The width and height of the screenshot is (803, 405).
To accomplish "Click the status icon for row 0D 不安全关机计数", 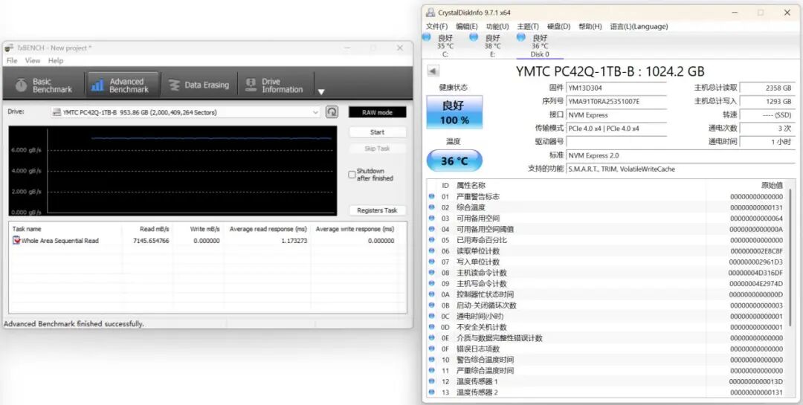I will [431, 327].
